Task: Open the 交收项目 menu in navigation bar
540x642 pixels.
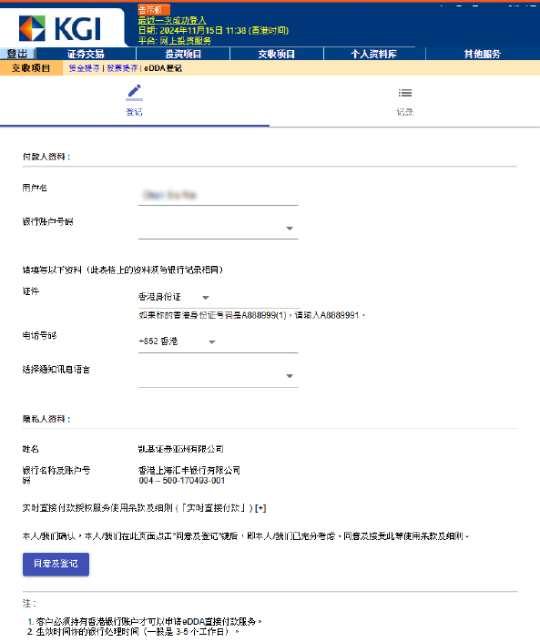Action: tap(277, 54)
